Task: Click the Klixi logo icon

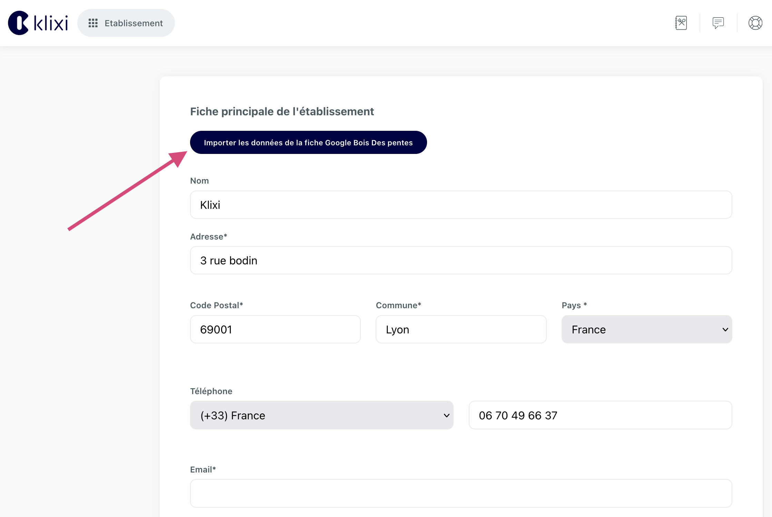Action: pos(18,23)
